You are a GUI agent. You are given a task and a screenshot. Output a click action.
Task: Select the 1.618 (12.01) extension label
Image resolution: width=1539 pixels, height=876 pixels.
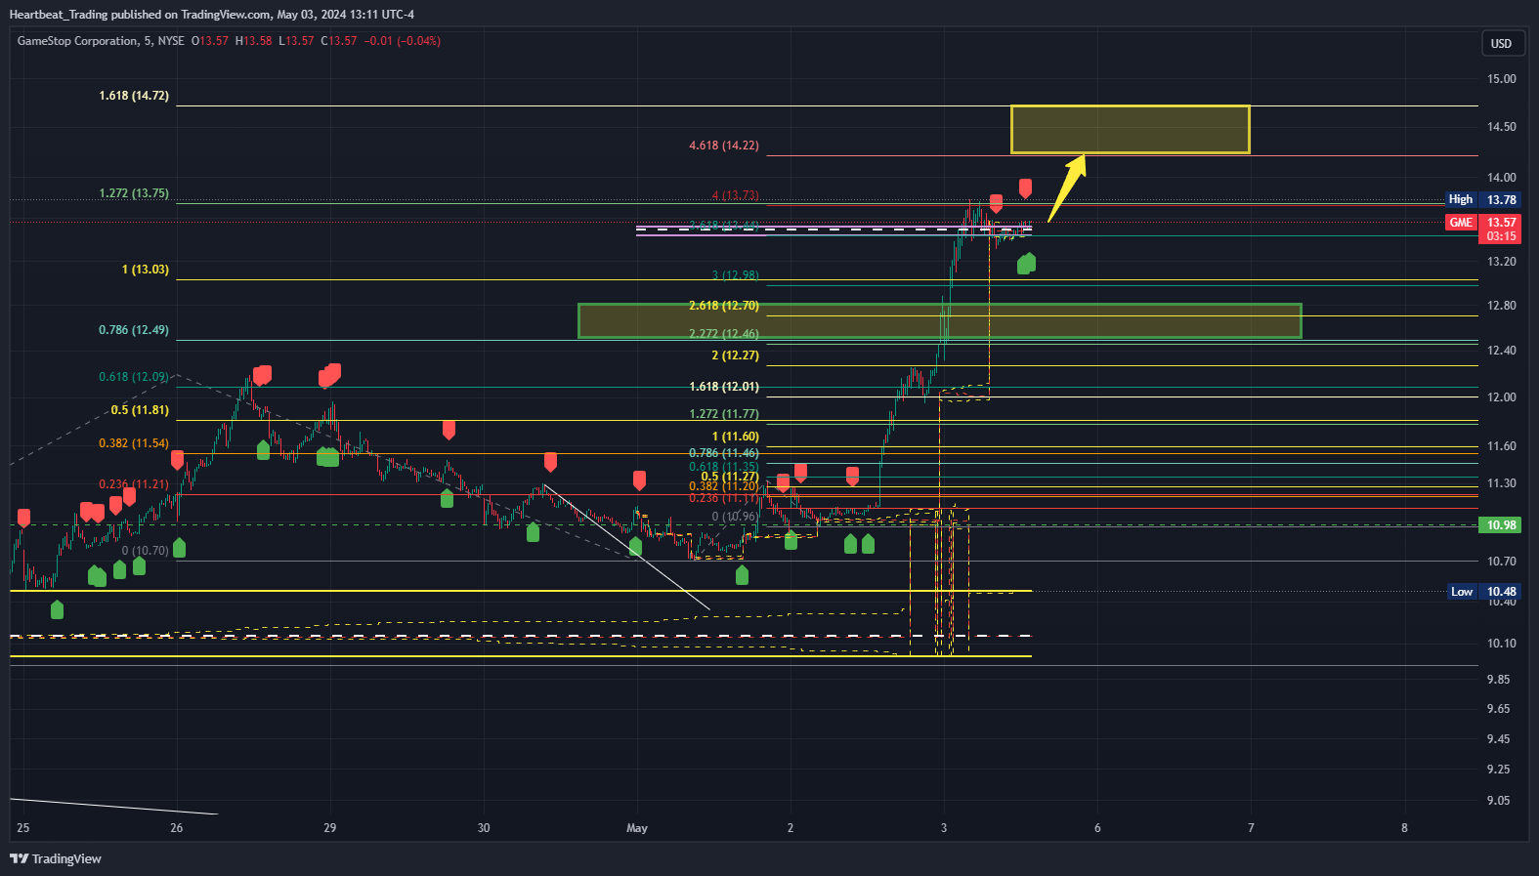point(724,387)
